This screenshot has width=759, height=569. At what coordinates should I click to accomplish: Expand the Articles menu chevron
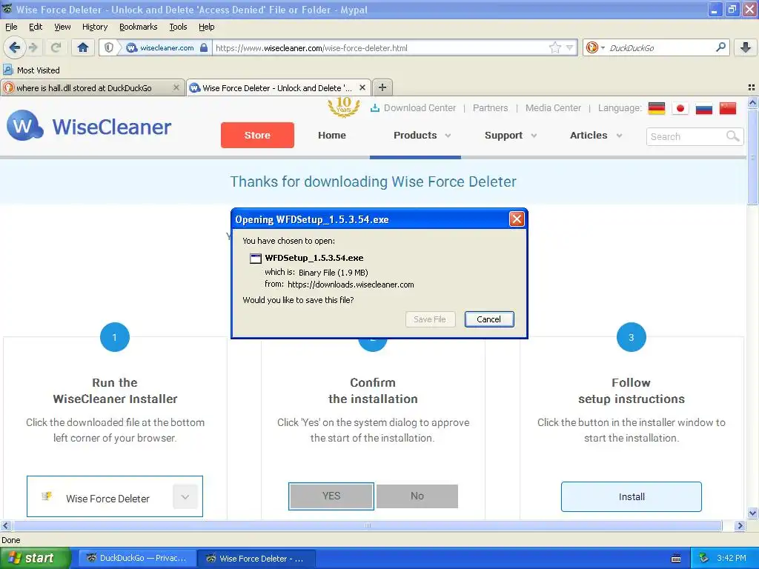pyautogui.click(x=619, y=136)
